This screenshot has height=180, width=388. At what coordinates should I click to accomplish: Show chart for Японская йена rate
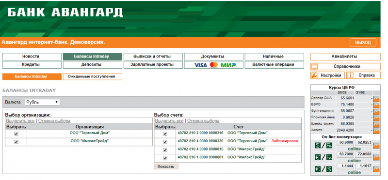(x=376, y=118)
